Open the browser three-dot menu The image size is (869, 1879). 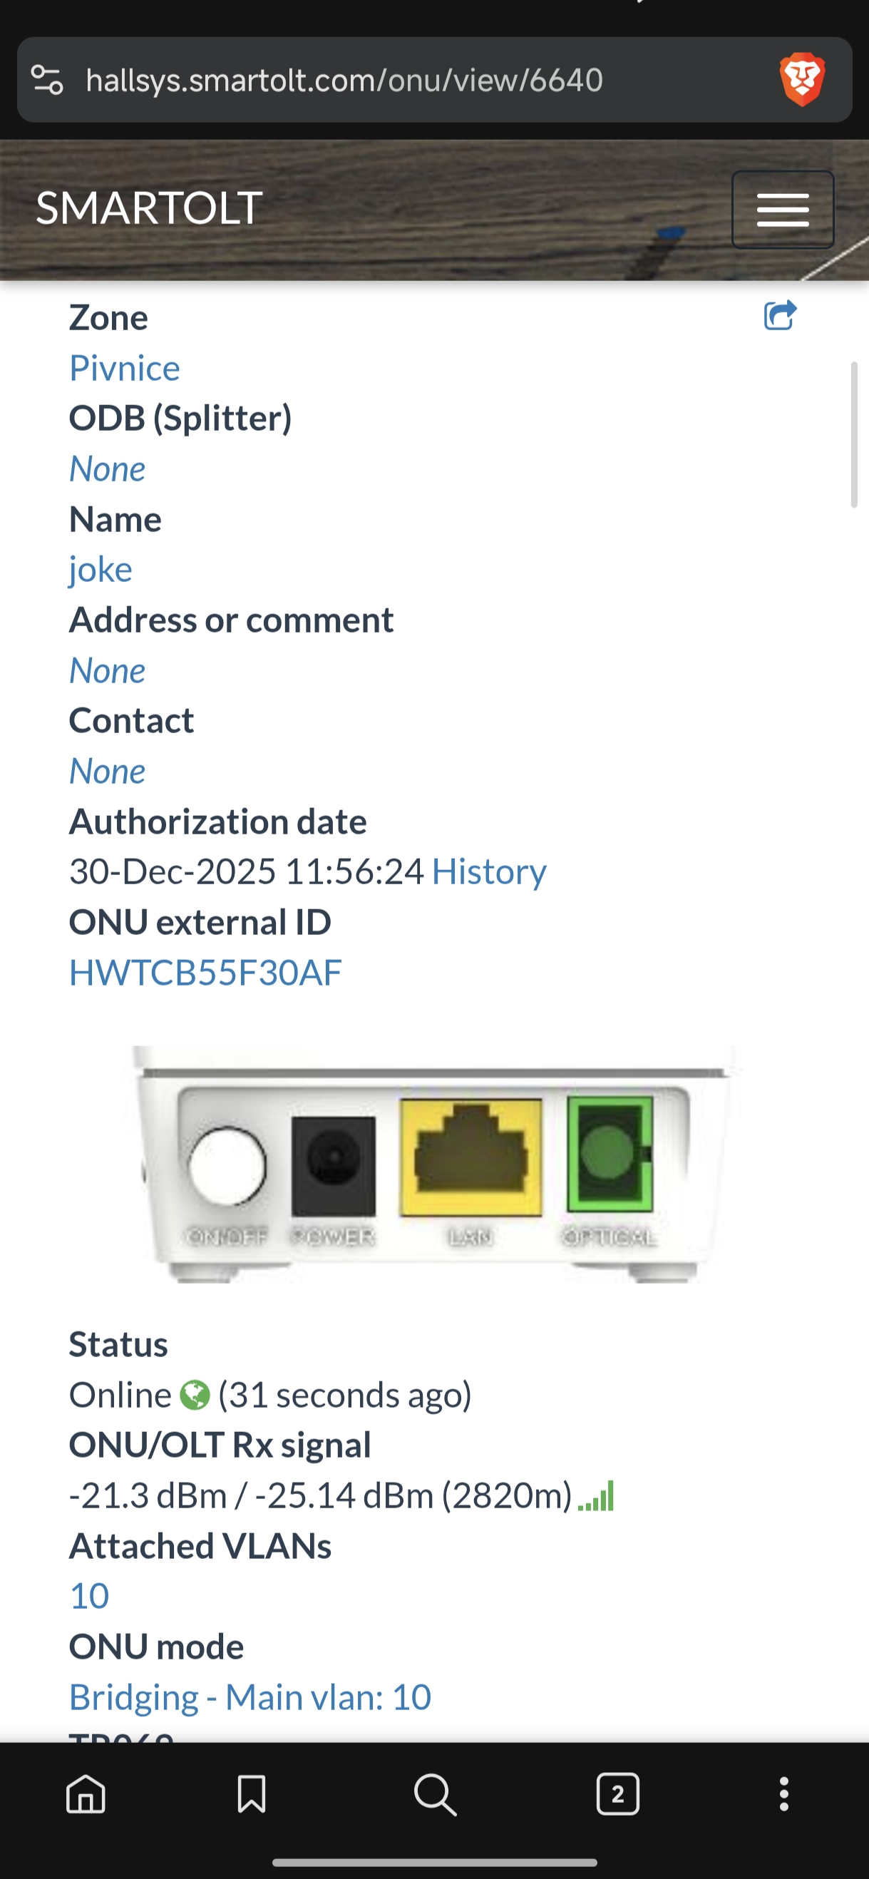coord(783,1793)
